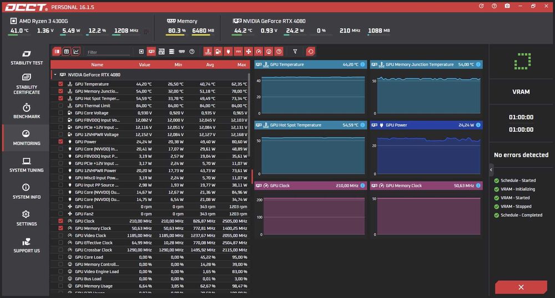
Task: Sort the table by the Name column
Action: point(97,65)
